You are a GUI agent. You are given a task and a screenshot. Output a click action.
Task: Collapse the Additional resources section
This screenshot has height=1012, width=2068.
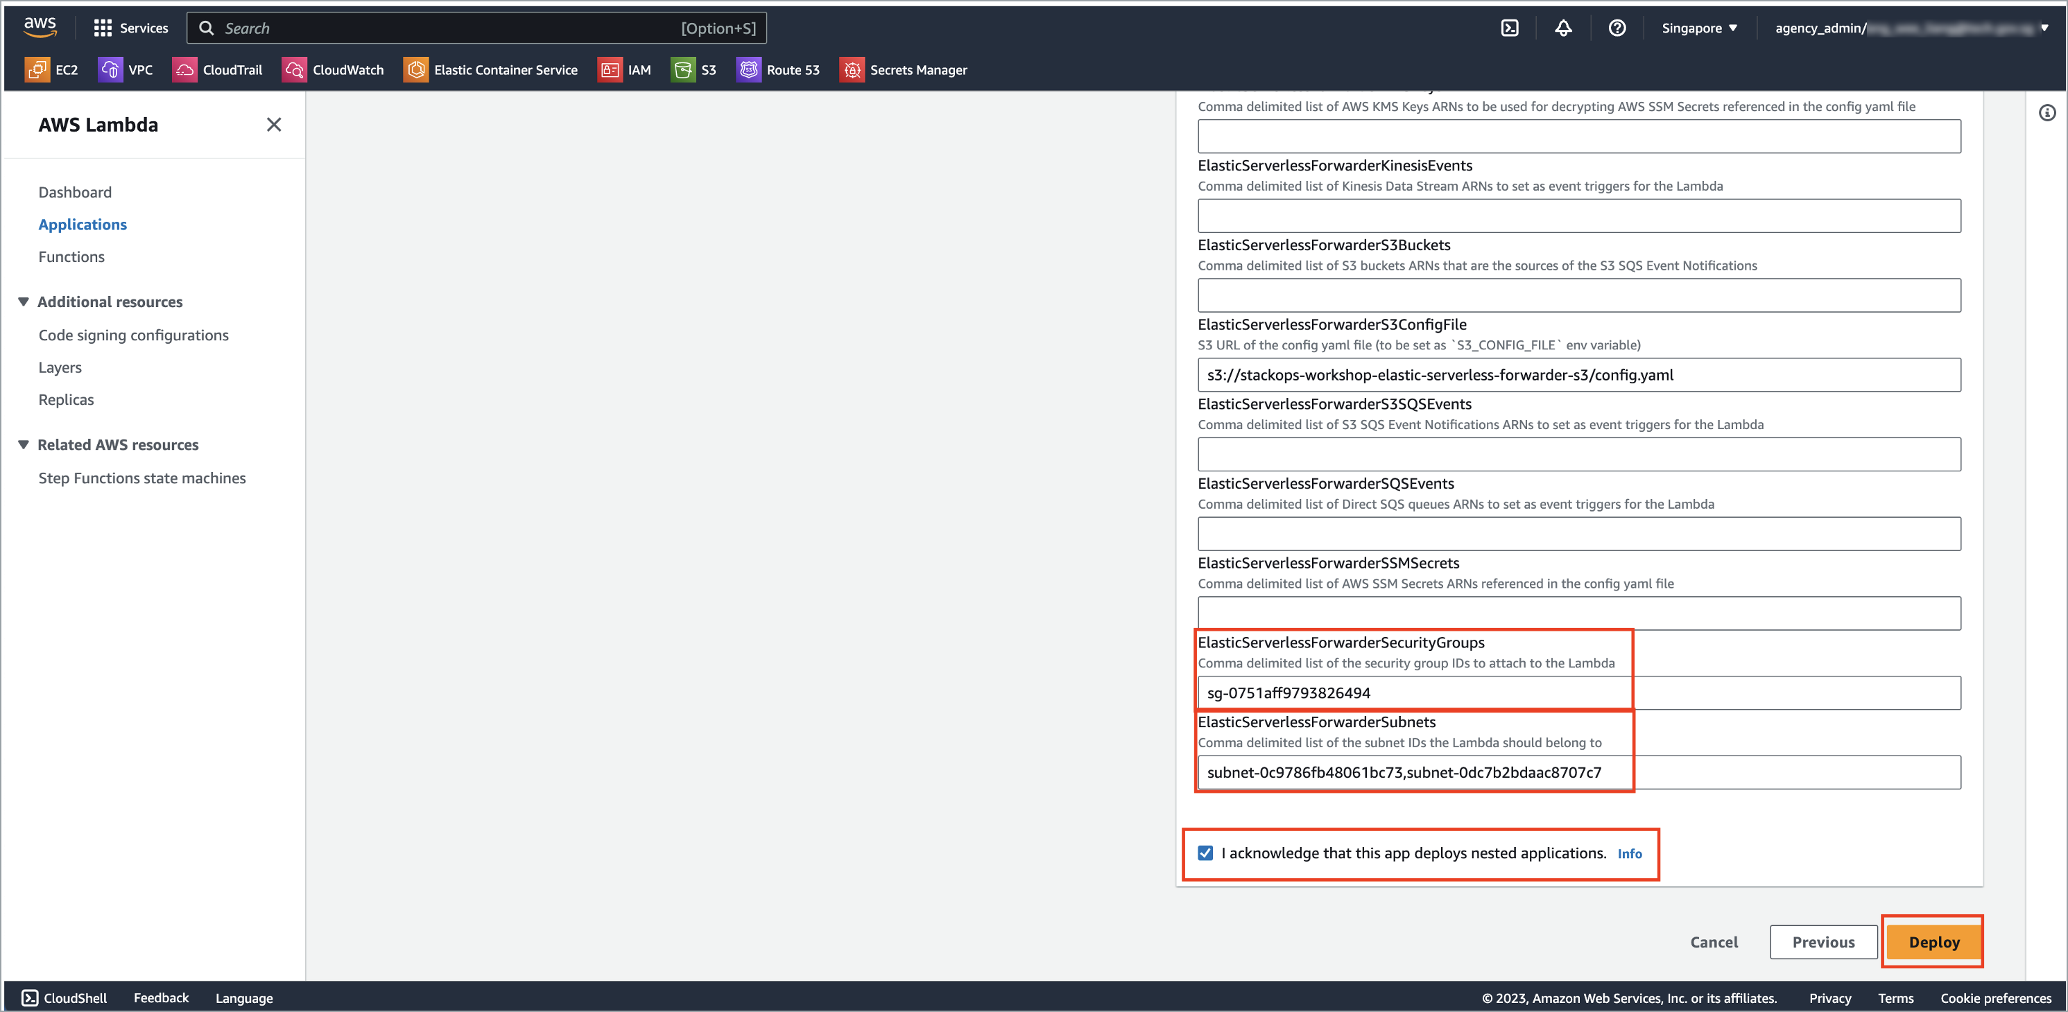coord(24,301)
